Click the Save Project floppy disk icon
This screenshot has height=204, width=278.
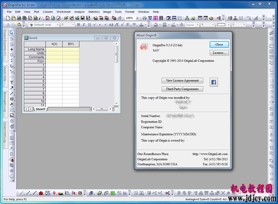(82, 18)
